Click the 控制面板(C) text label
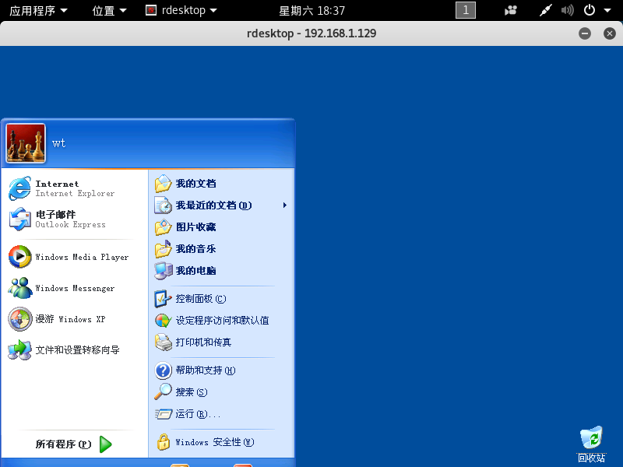This screenshot has width=623, height=467. click(201, 299)
